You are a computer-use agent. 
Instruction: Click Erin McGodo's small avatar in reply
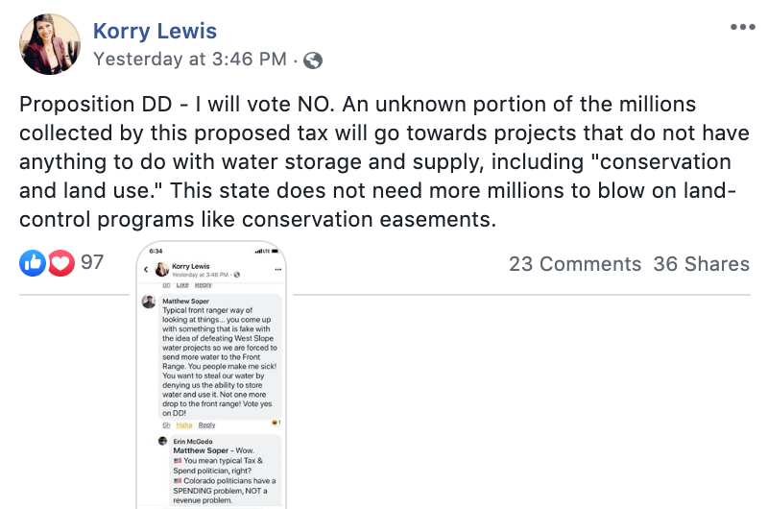tap(164, 440)
